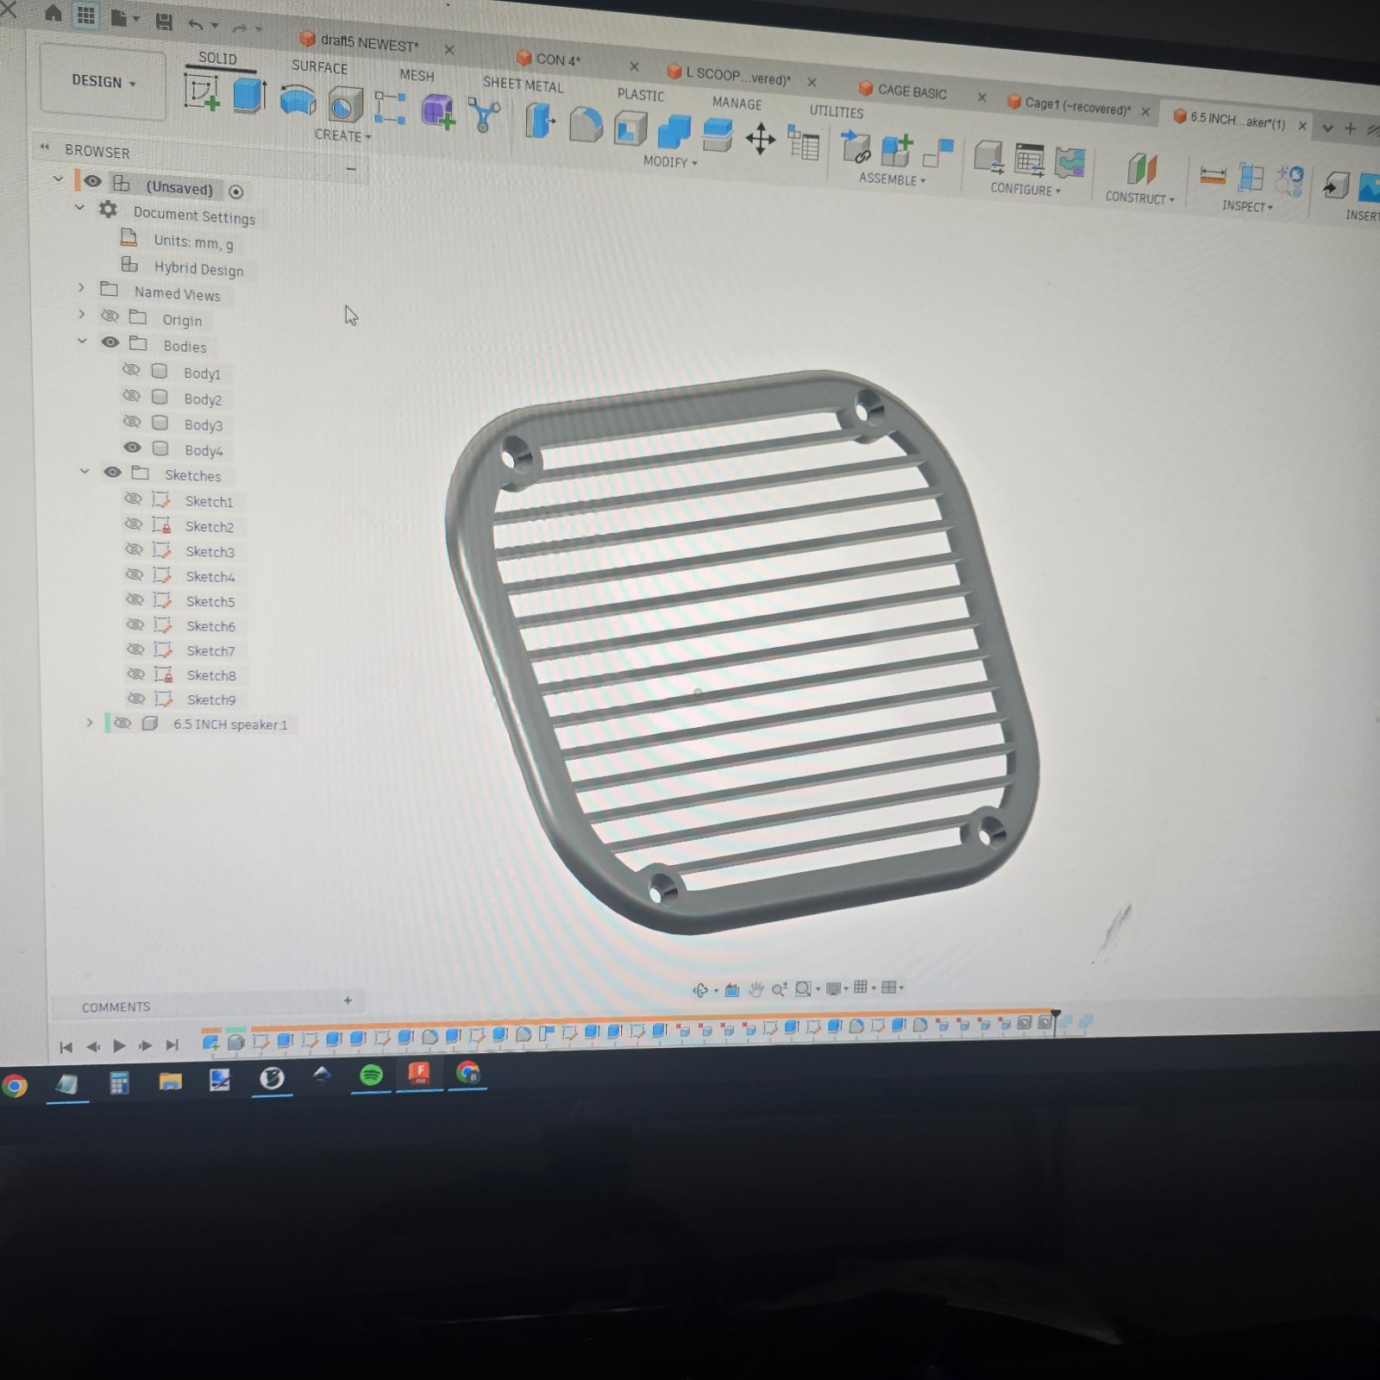Click the Extrude tool icon
This screenshot has height=1380, width=1380.
click(x=249, y=95)
